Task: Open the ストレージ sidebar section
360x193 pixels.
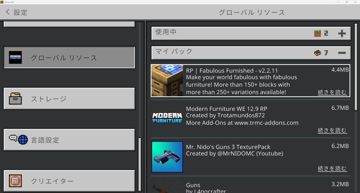Action: point(69,99)
